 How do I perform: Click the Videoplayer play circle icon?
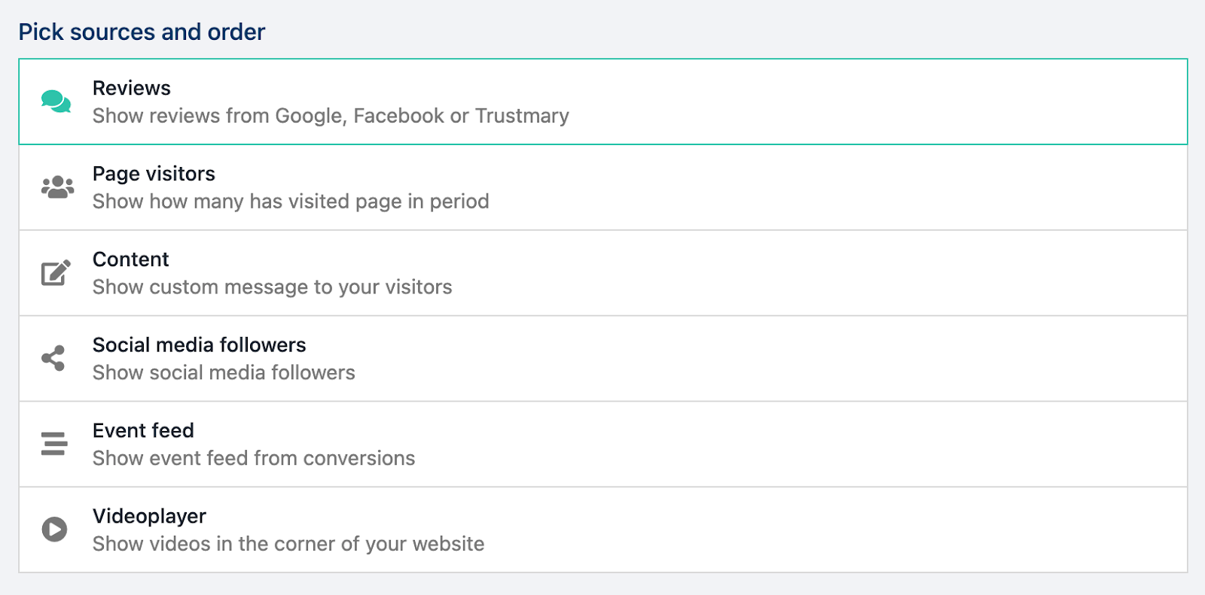pyautogui.click(x=54, y=530)
